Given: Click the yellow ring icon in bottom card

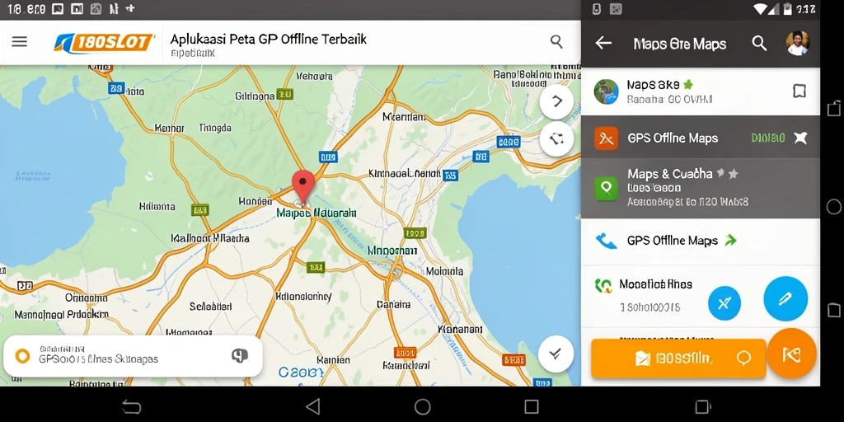Looking at the screenshot, I should 22,356.
